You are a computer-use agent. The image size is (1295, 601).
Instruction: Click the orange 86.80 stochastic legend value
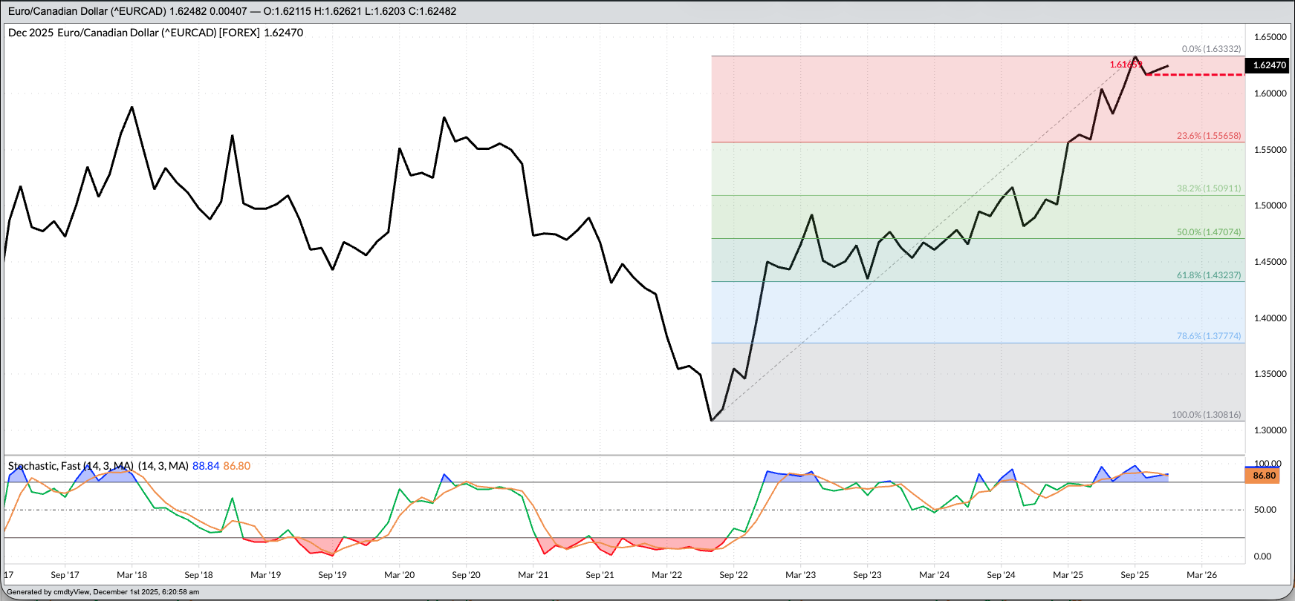(237, 466)
